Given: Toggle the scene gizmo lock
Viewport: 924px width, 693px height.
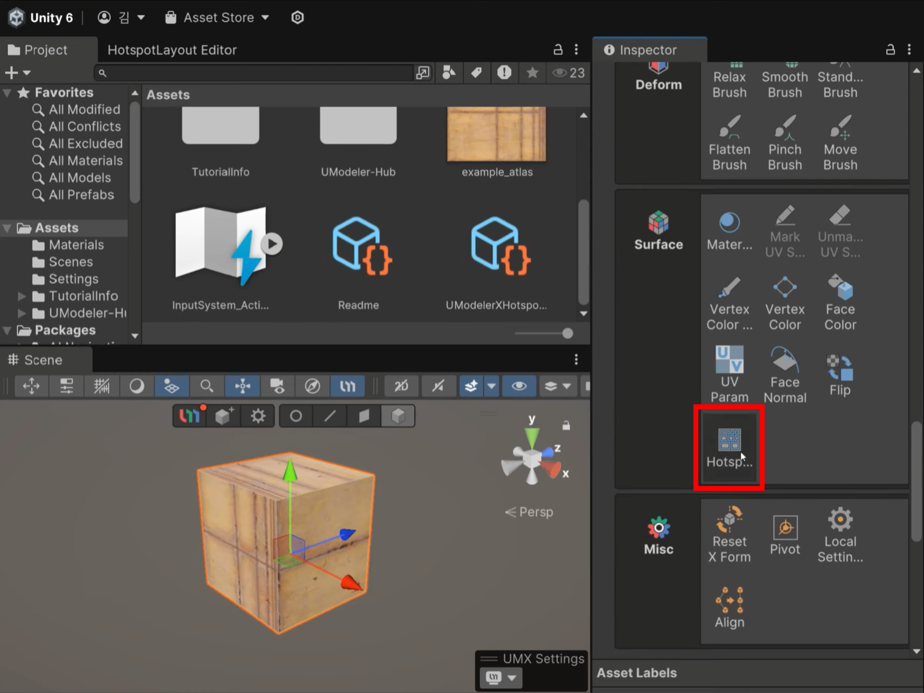Looking at the screenshot, I should (x=566, y=425).
